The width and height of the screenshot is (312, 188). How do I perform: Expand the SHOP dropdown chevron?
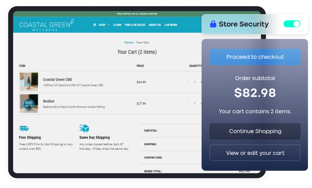109,25
